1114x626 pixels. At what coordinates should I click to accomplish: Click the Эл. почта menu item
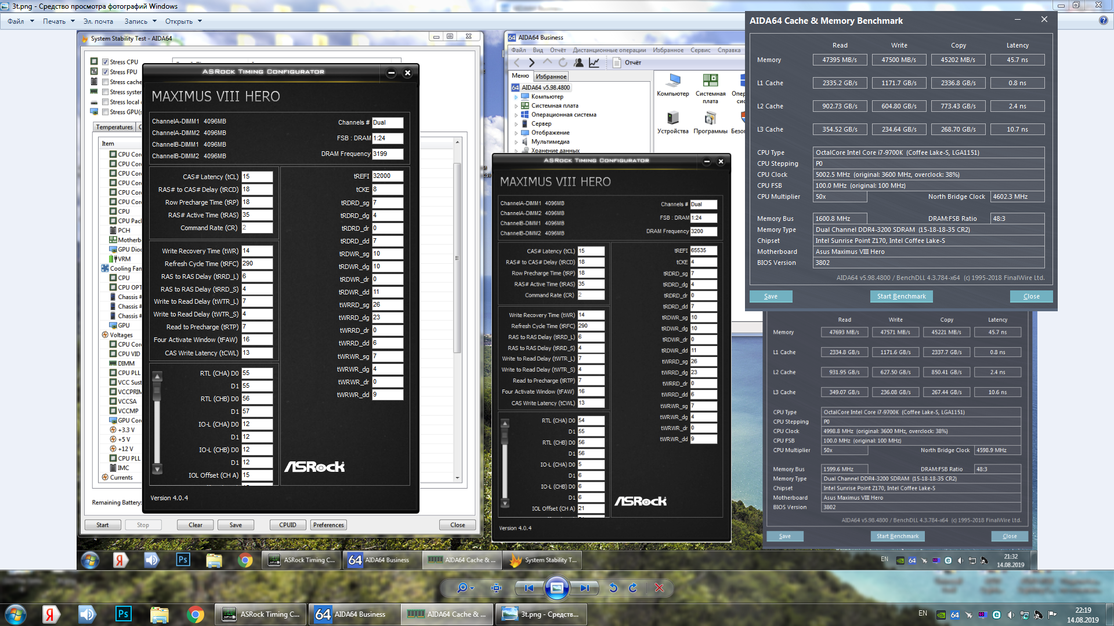click(98, 21)
